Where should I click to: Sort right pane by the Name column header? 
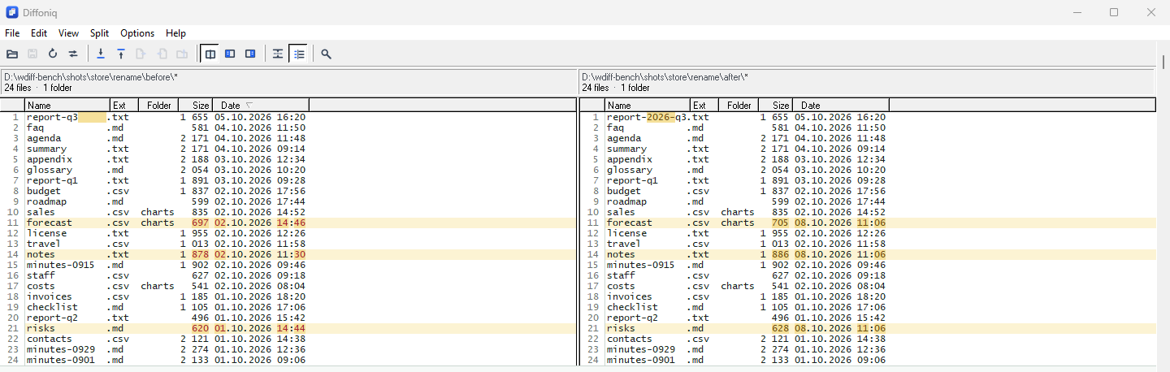pyautogui.click(x=648, y=105)
